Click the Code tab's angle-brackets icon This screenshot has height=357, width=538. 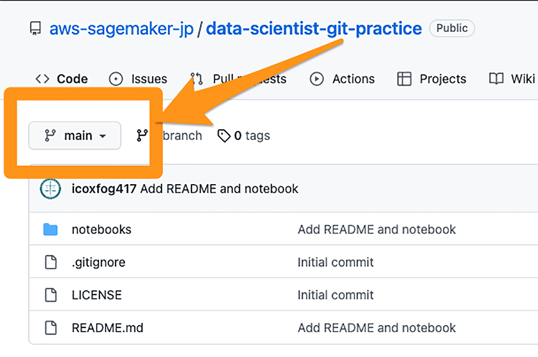(x=43, y=79)
